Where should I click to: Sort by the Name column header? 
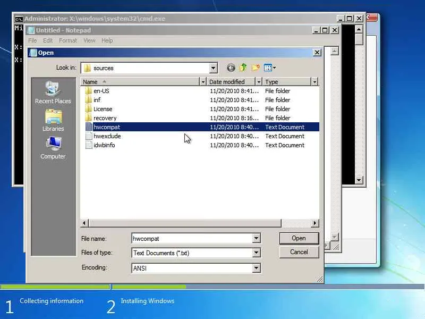140,82
